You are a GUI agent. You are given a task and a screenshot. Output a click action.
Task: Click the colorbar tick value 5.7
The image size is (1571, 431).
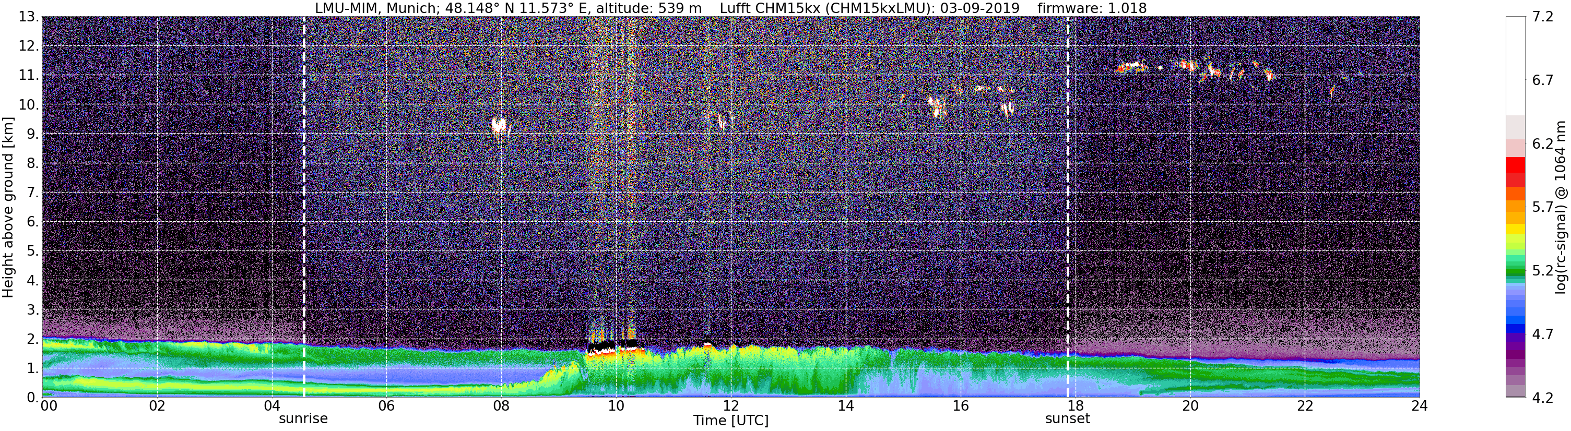1543,207
